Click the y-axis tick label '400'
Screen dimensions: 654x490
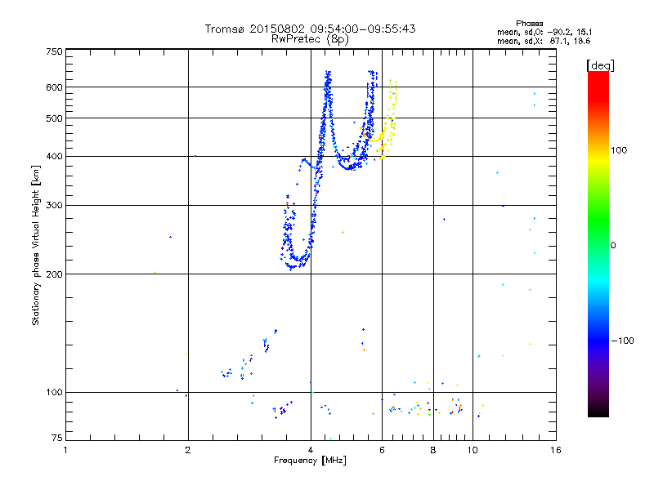pos(54,157)
